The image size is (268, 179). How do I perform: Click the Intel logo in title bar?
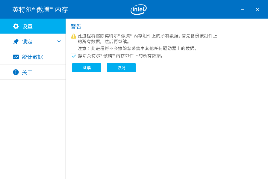click(139, 10)
